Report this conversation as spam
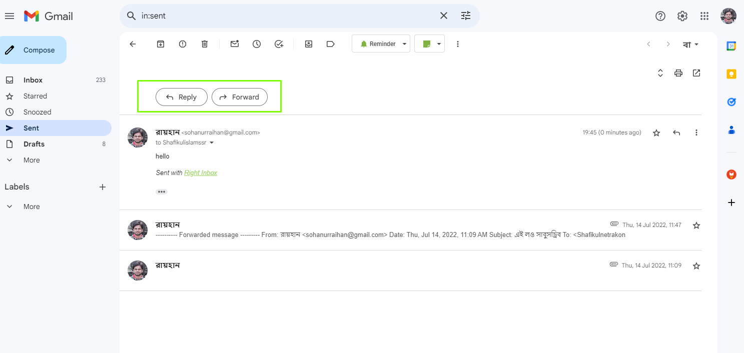 point(183,44)
